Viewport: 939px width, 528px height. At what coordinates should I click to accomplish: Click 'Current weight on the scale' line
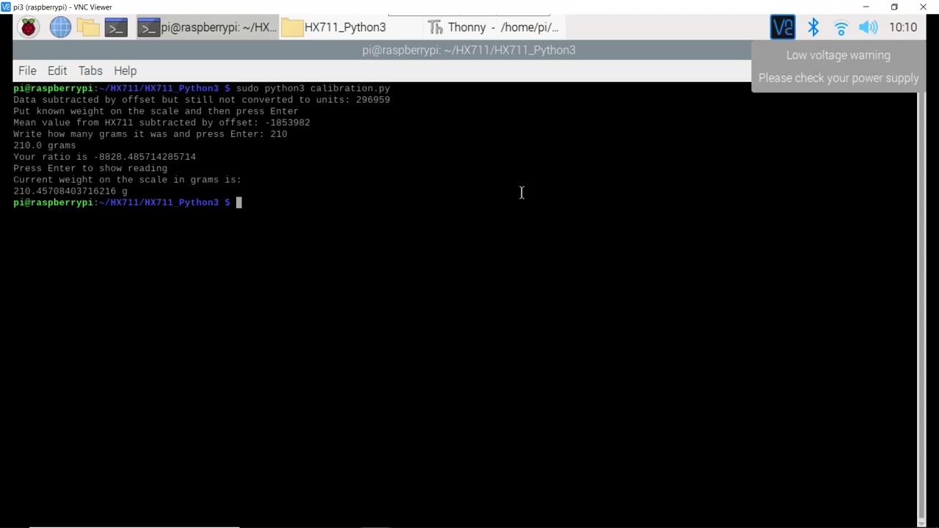[127, 180]
